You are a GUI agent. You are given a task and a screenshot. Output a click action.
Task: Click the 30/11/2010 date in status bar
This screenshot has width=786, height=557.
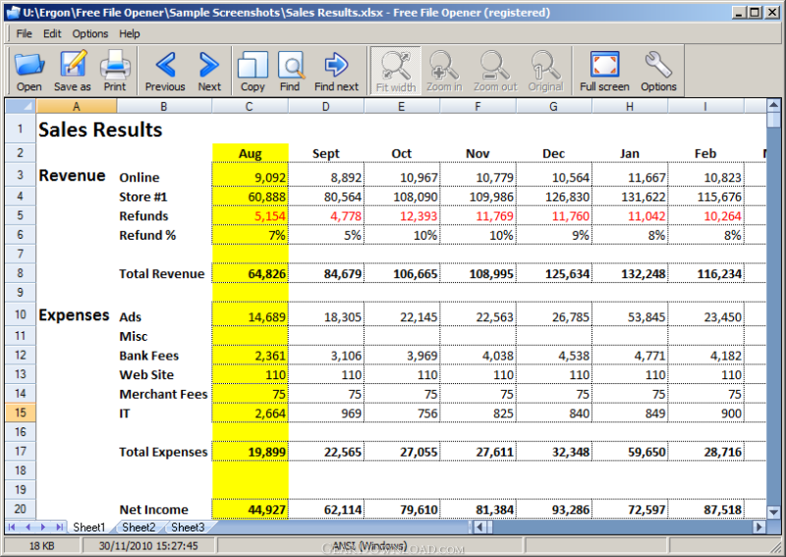(148, 545)
